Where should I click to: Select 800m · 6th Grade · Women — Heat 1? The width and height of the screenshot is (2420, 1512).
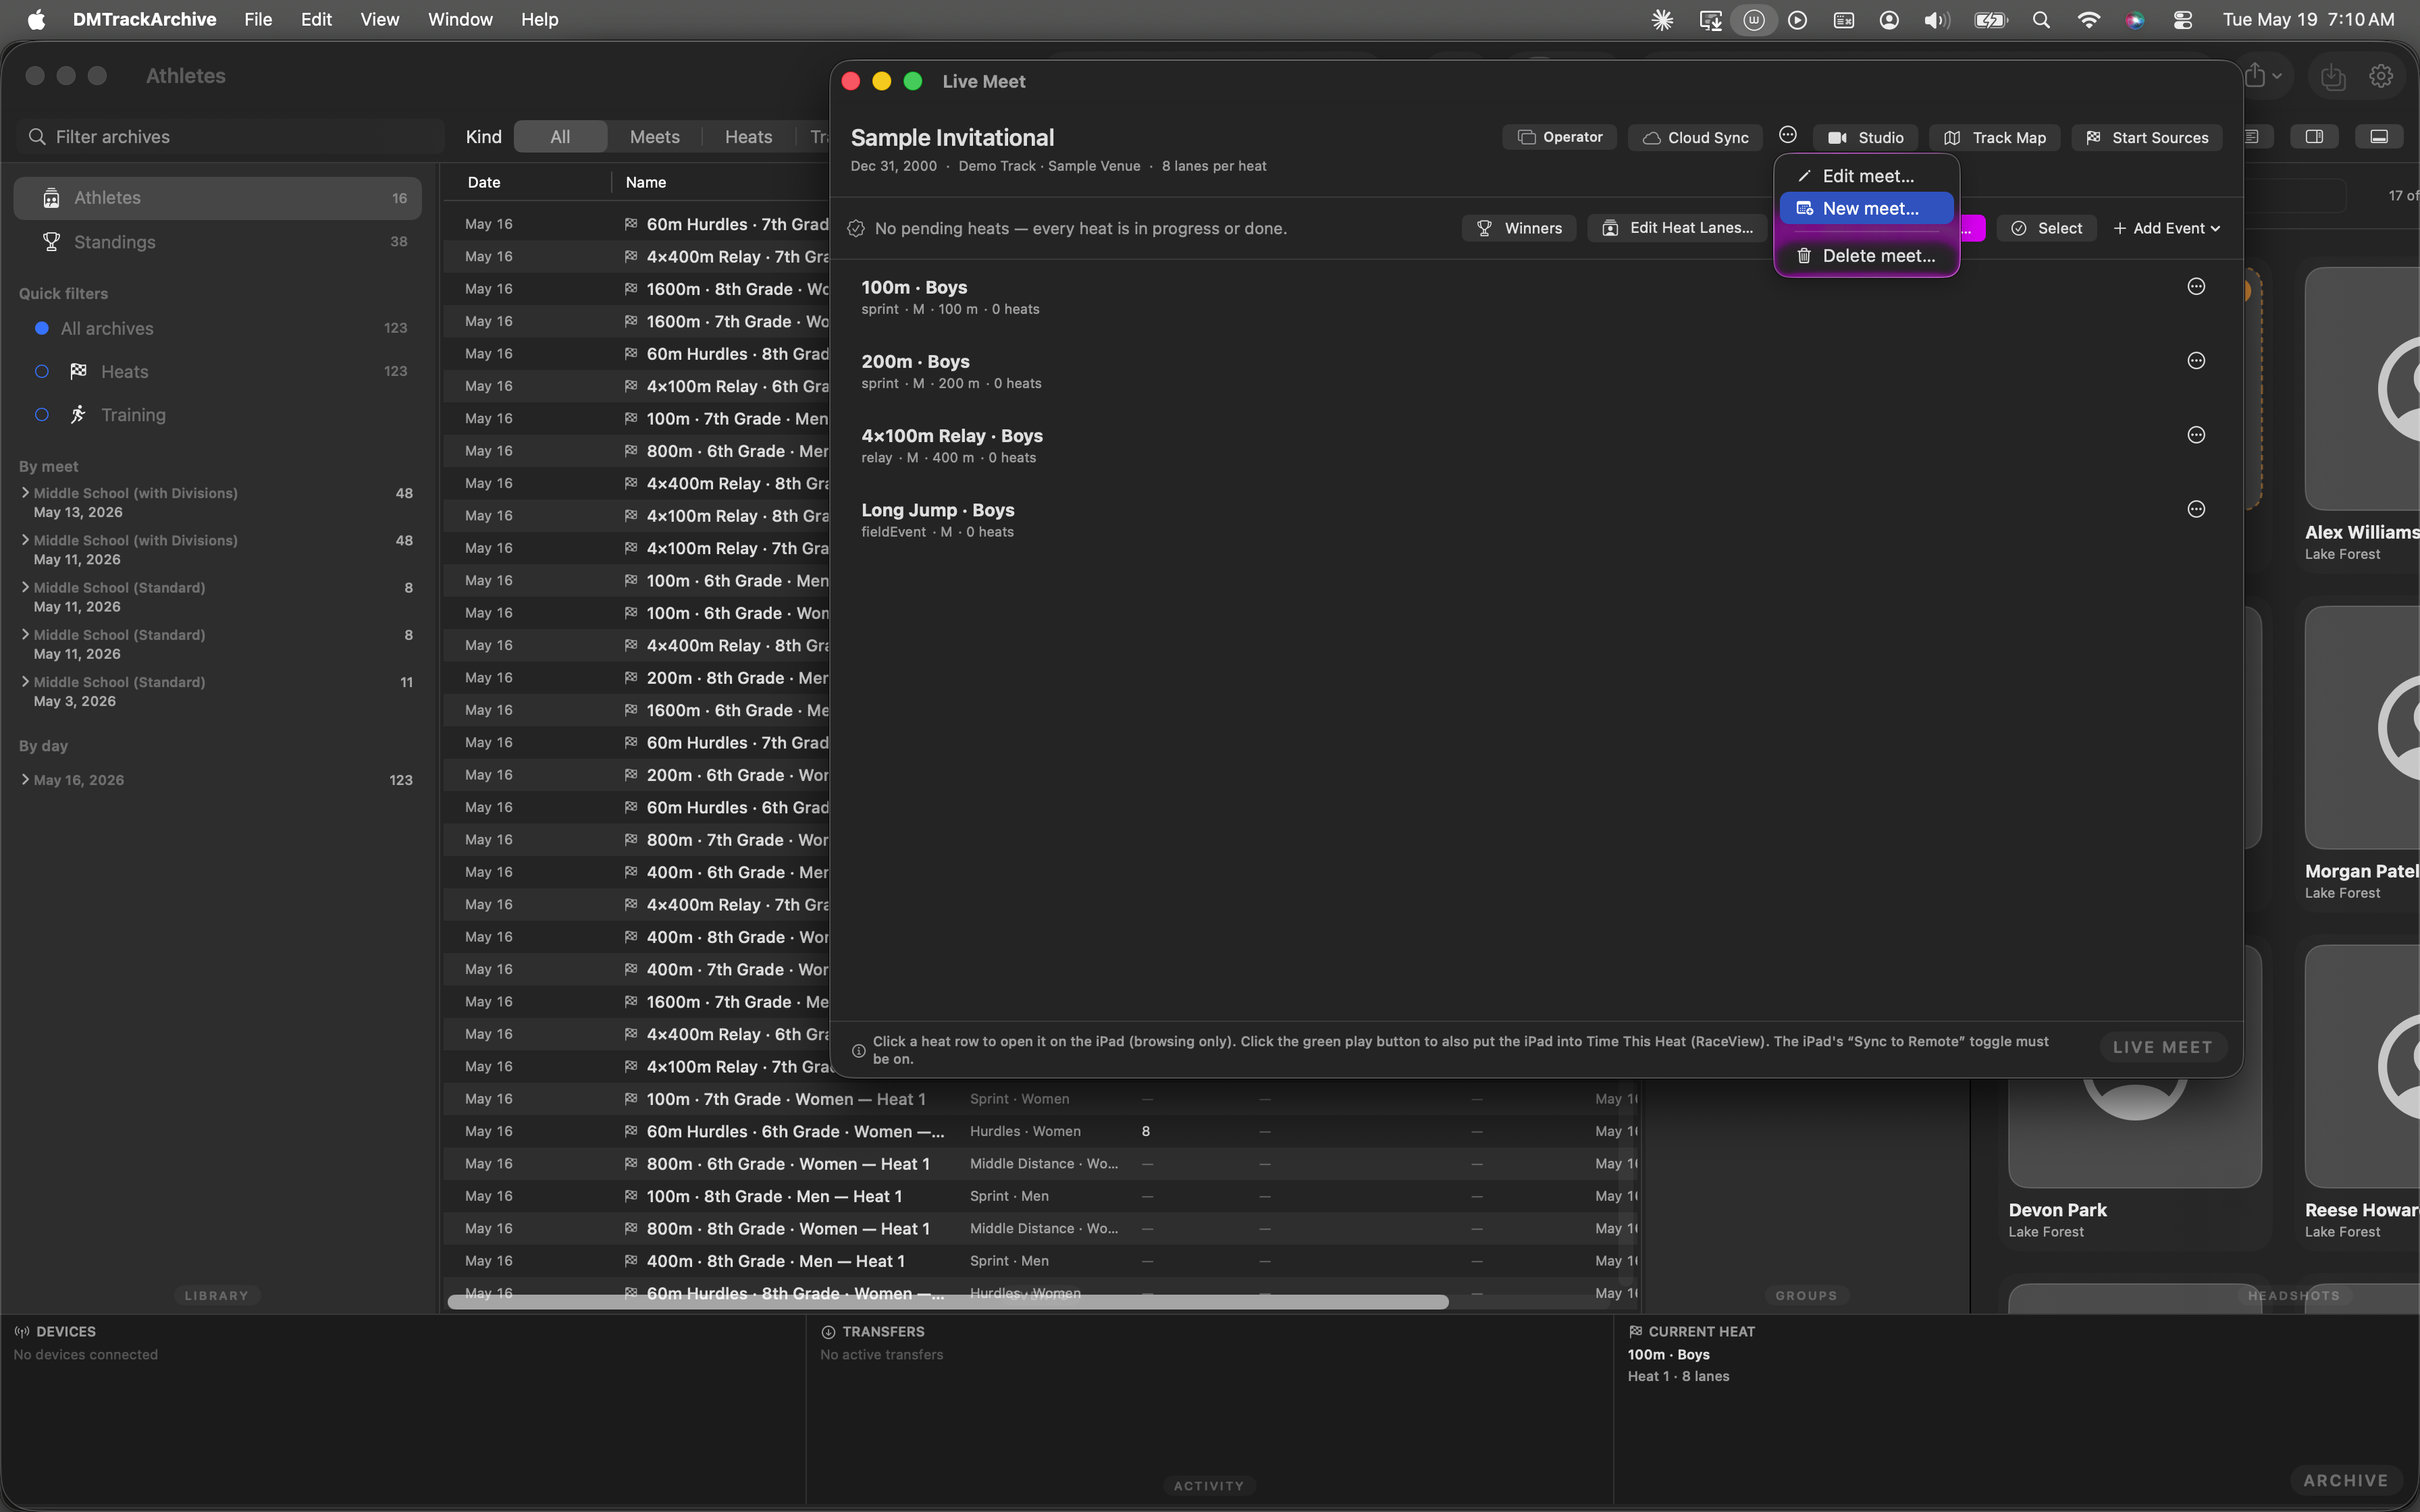[1040, 1164]
